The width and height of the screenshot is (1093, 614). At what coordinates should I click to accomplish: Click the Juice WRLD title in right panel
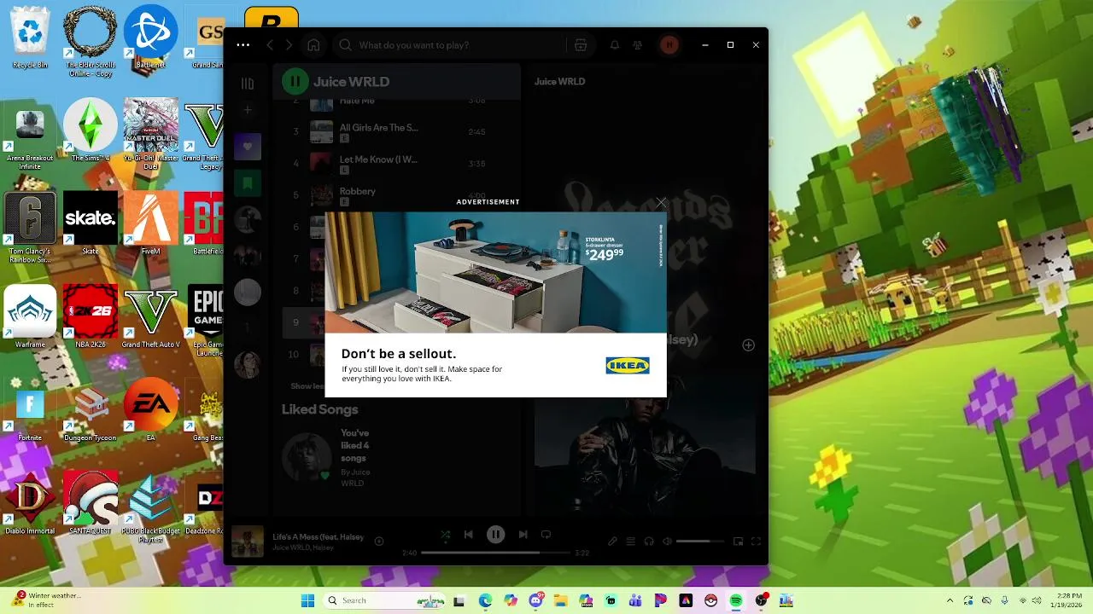click(559, 82)
